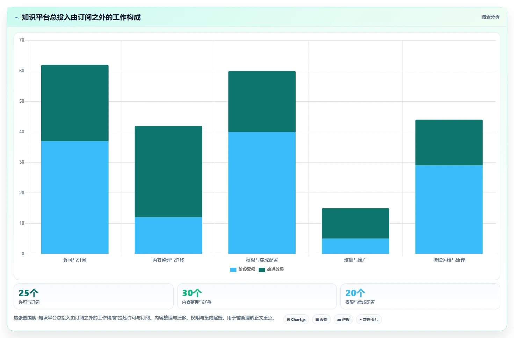Click the dark green segment for 权限与集成配置
514x338 pixels.
click(x=262, y=101)
